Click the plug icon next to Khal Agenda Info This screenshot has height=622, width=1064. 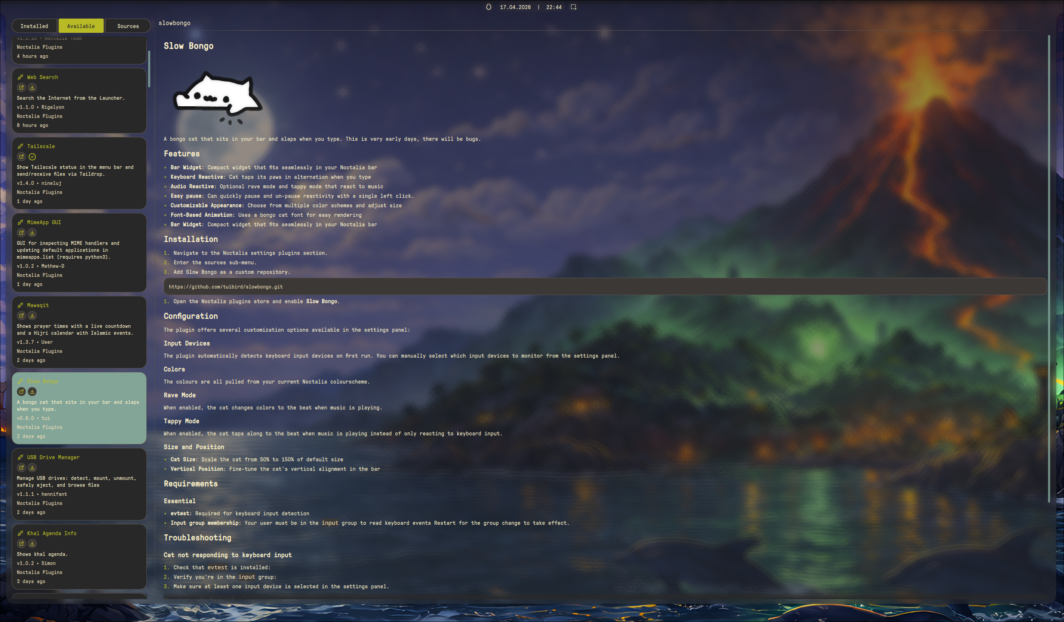20,533
